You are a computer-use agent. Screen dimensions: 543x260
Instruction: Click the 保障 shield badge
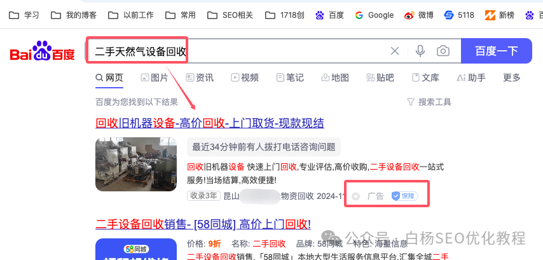click(405, 196)
